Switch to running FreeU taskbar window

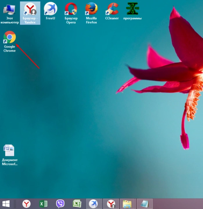pos(93,204)
